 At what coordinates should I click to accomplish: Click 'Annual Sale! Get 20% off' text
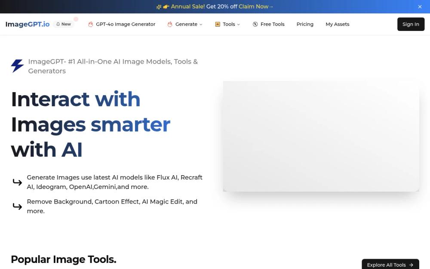[x=204, y=6]
